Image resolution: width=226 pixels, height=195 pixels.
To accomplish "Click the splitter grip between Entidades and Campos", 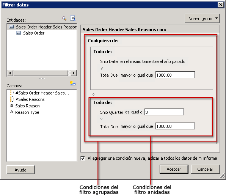I will 42,78.
